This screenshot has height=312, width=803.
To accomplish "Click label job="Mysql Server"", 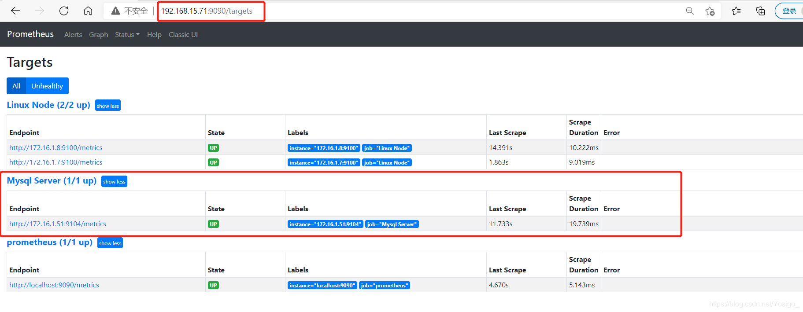I will tap(392, 224).
